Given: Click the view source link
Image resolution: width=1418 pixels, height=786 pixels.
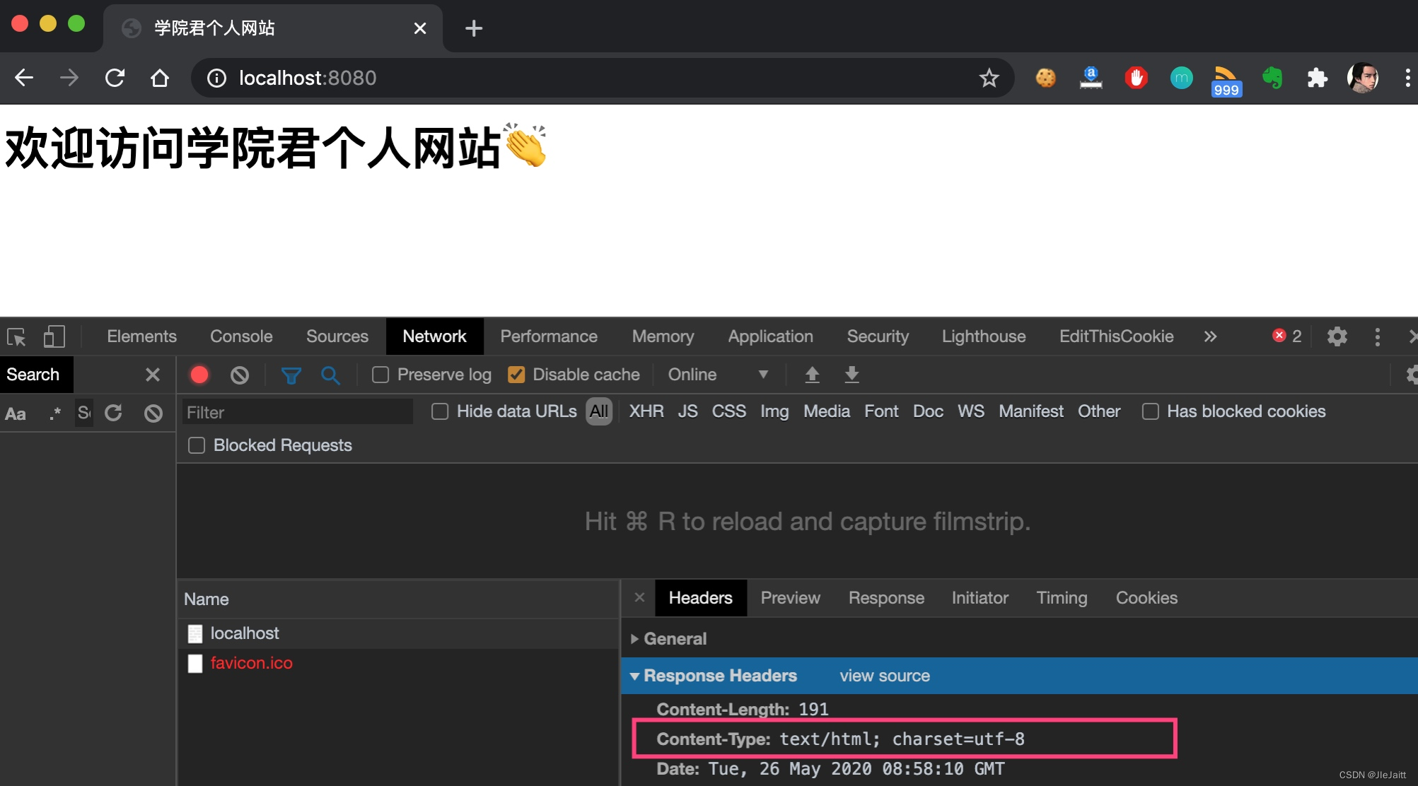Looking at the screenshot, I should (884, 676).
